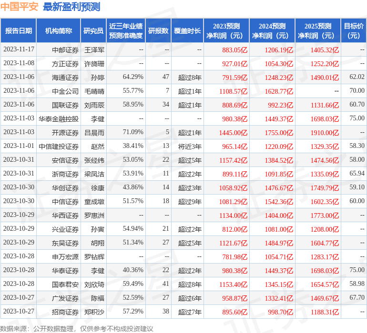Click target price 67.70
367x333 pixels.
(x=357, y=297)
